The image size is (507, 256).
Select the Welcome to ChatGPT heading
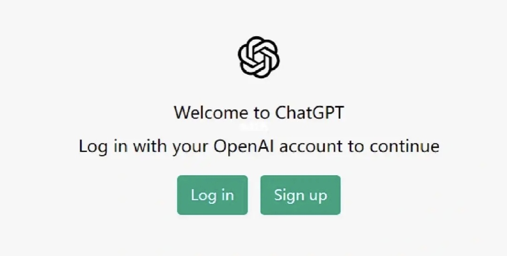259,113
